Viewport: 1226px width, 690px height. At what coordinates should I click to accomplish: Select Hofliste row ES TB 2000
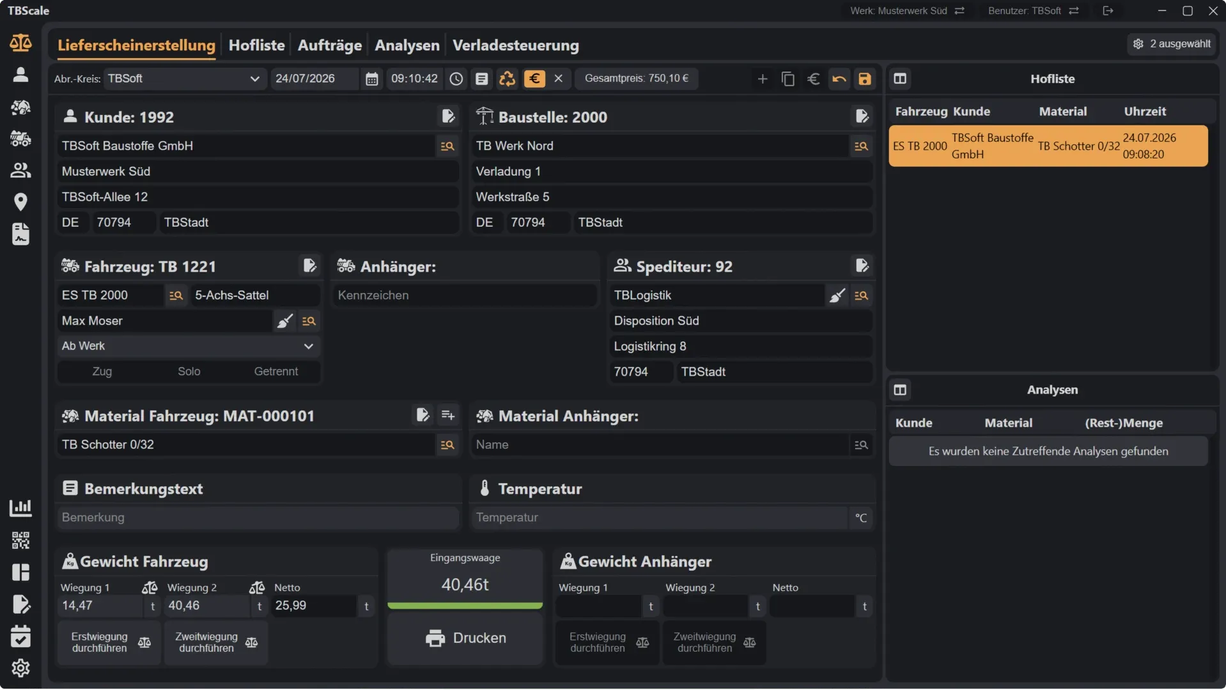[1048, 146]
